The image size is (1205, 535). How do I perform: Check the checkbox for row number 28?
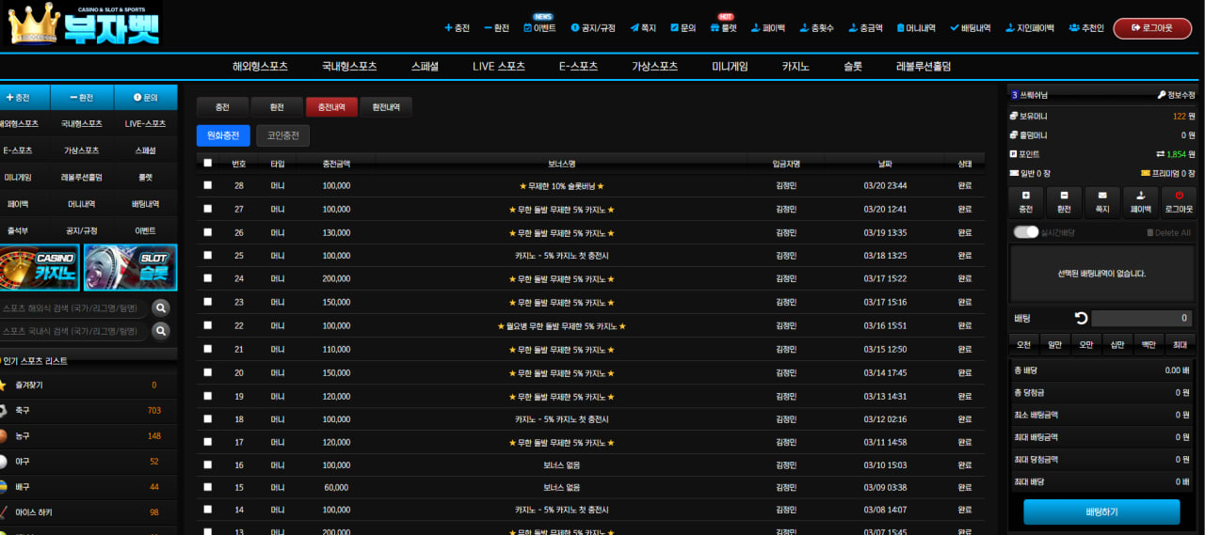click(208, 185)
